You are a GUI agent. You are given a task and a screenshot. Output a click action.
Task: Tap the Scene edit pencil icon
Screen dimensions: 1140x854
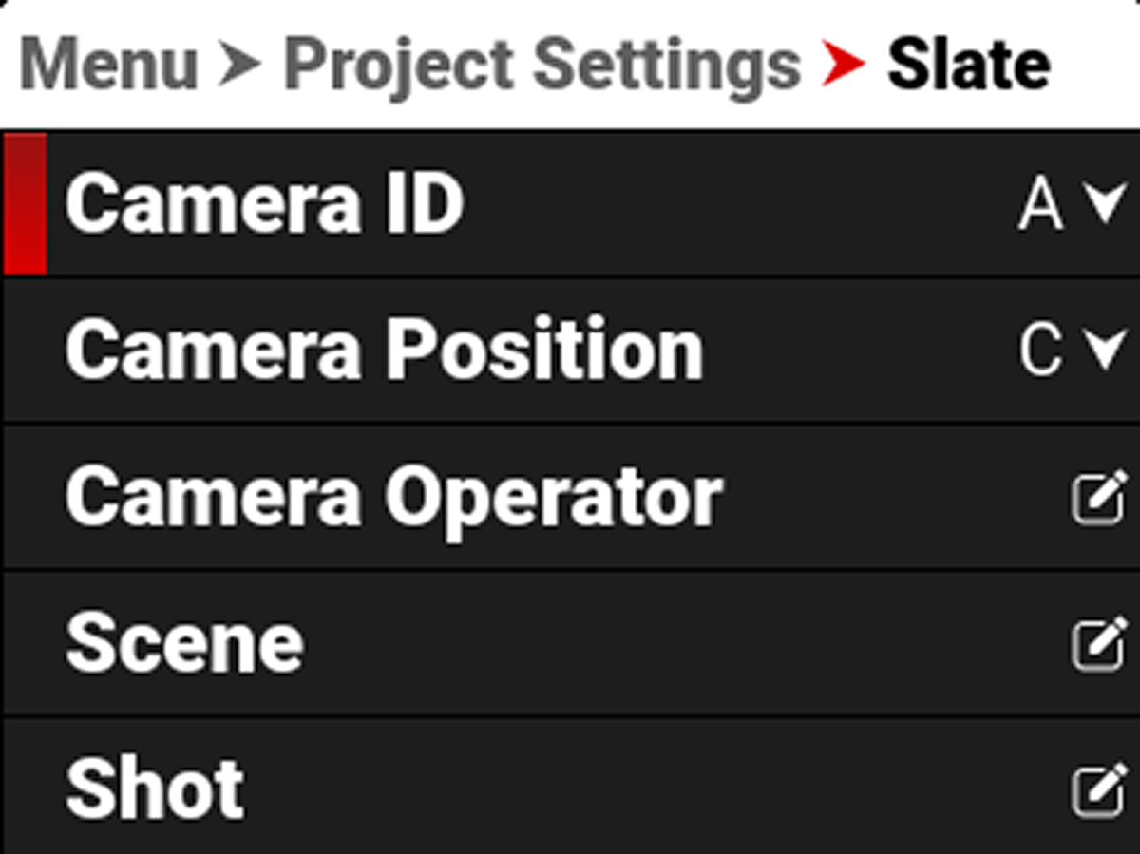1099,645
